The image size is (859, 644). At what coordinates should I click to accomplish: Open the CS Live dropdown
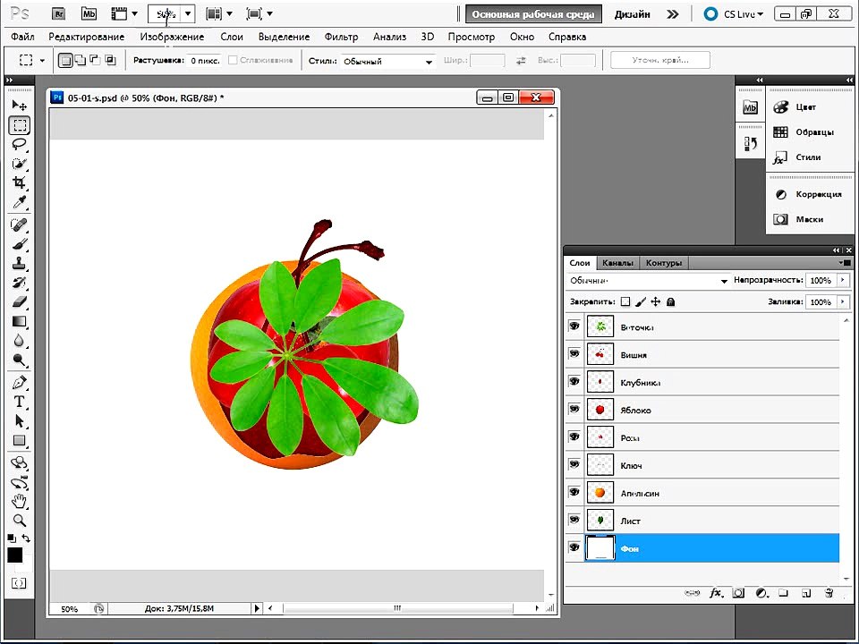point(744,14)
